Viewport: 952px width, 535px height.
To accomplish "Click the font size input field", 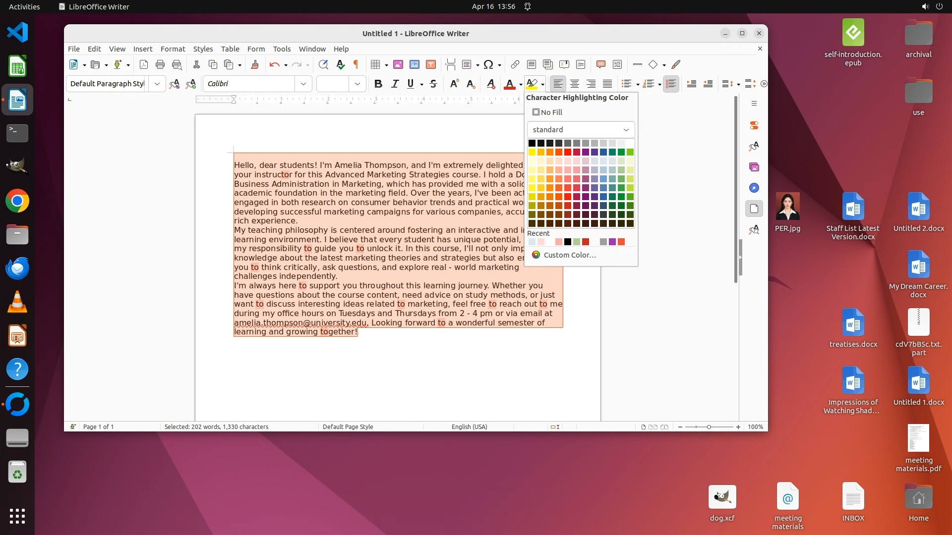I will tap(333, 84).
